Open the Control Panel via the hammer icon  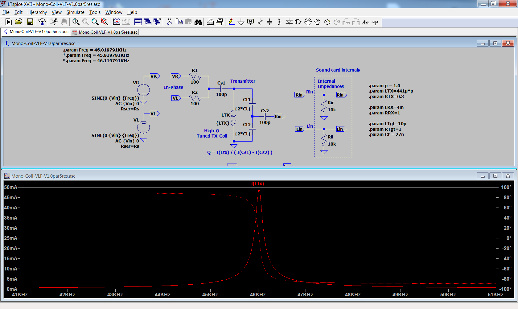pyautogui.click(x=42, y=22)
